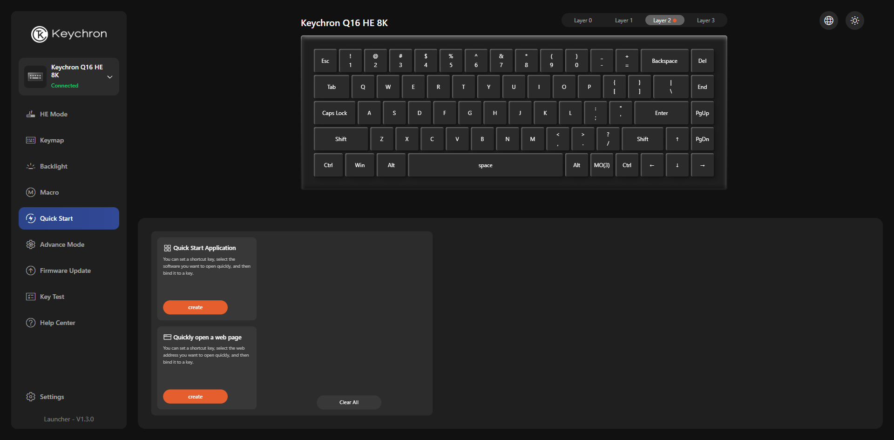The image size is (894, 440).
Task: Launch the Key Test page
Action: pyautogui.click(x=52, y=297)
